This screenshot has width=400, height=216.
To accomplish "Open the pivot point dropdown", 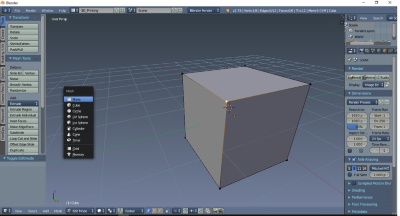I will point(111,211).
